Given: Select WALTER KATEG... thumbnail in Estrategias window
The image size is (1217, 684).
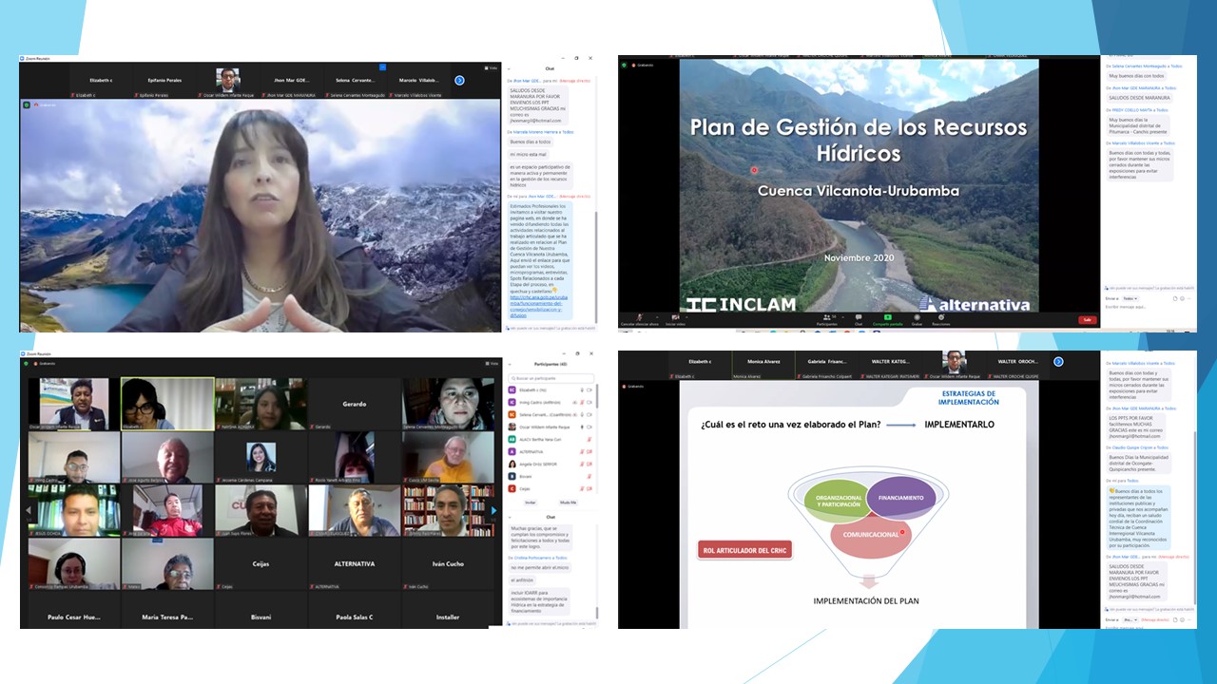Looking at the screenshot, I should point(892,366).
